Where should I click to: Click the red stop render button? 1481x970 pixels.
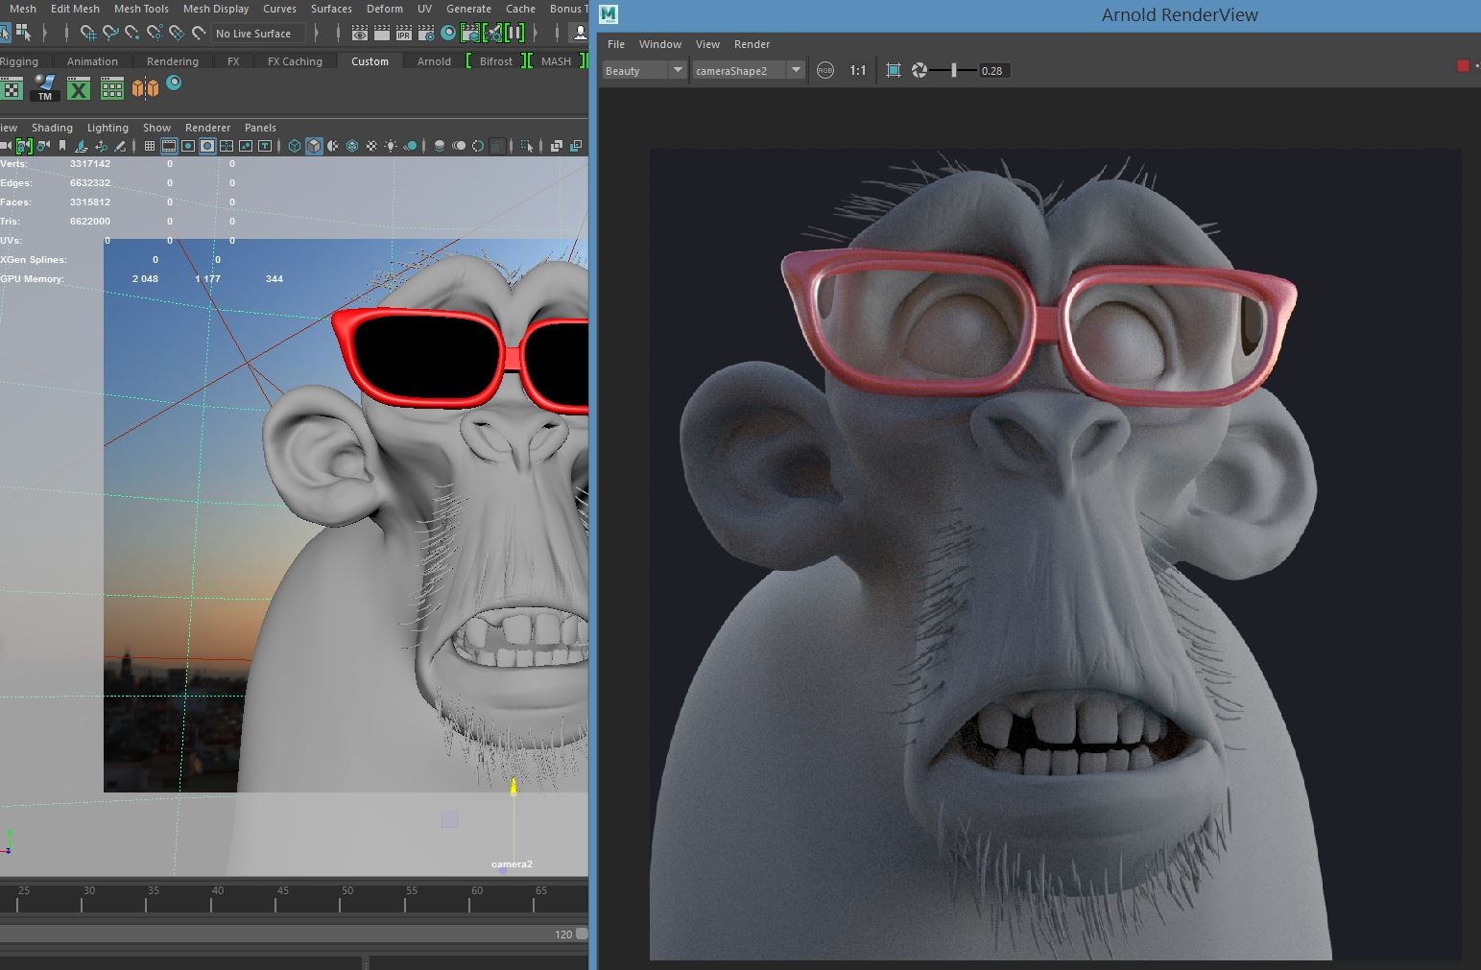(x=1463, y=66)
